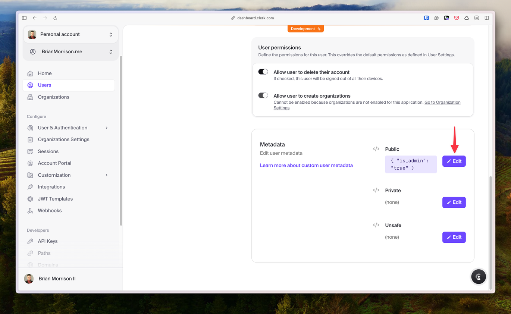Click the page's vertical scrollbar
Screen dimensions: 511x314
(x=490, y=231)
